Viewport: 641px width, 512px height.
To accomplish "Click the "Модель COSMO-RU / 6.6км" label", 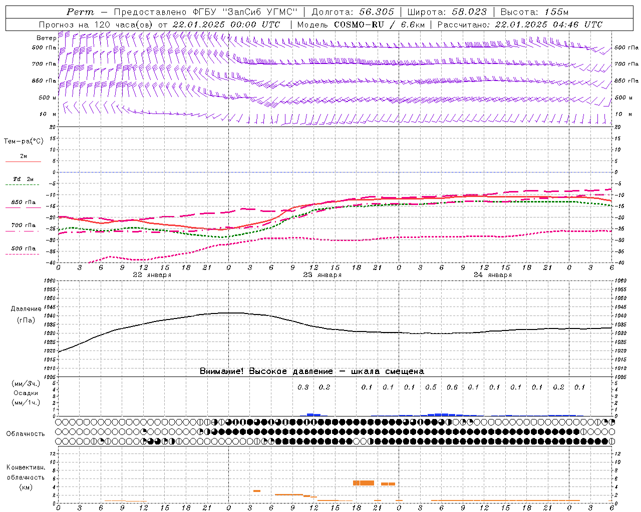I will (361, 24).
